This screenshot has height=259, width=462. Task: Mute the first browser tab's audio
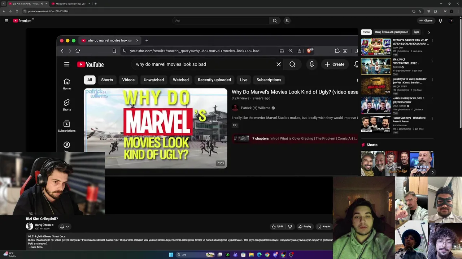(x=42, y=4)
